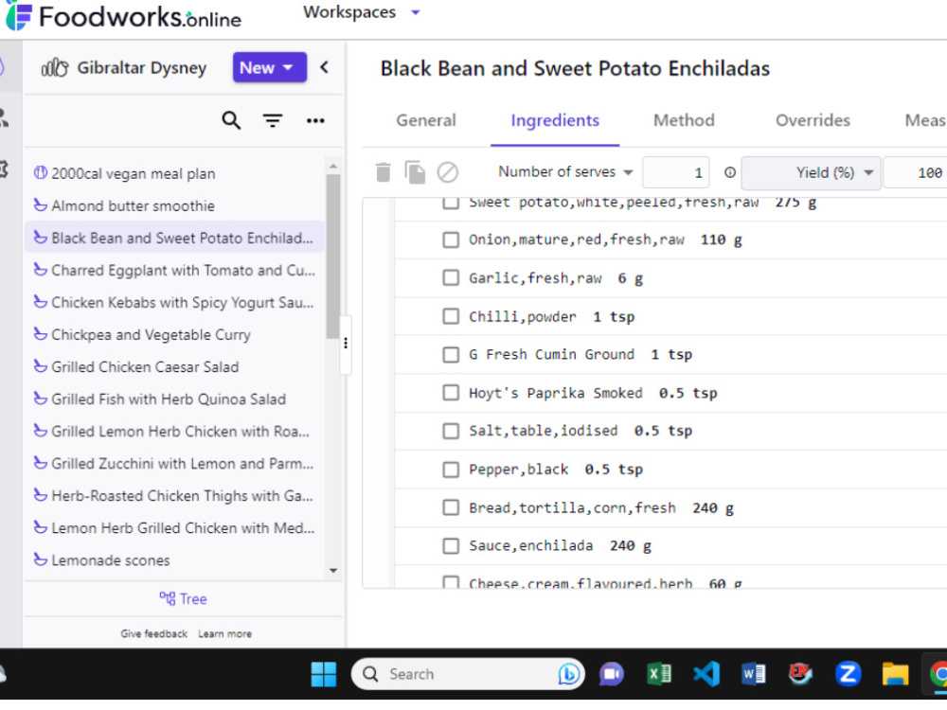
Task: Select the Ingredients tab
Action: 555,121
